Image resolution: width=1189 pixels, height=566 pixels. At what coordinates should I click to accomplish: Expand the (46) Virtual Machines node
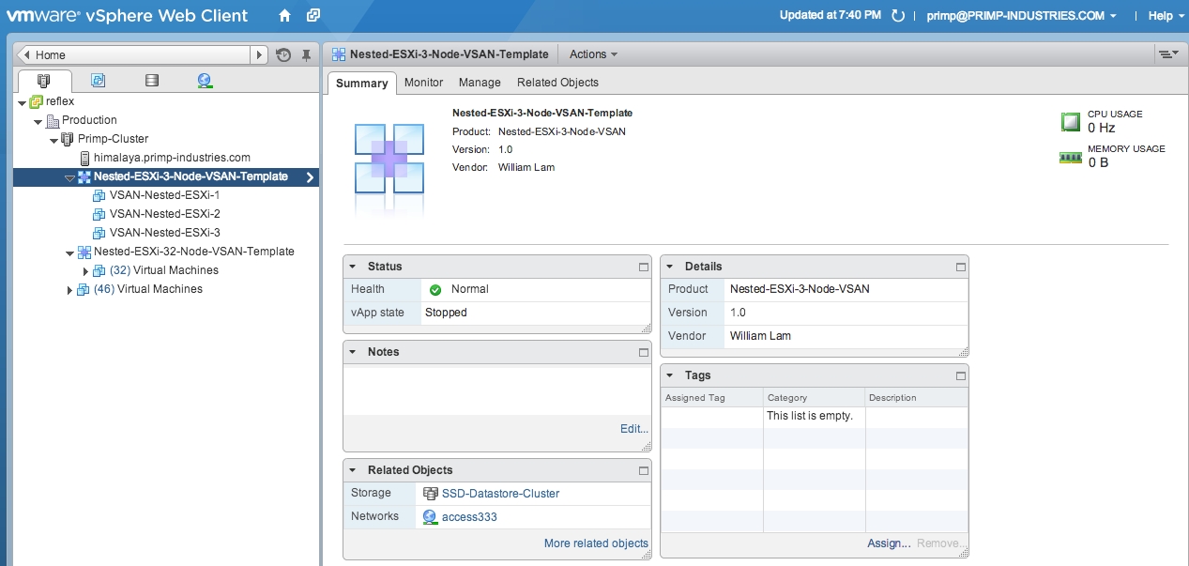click(x=69, y=290)
